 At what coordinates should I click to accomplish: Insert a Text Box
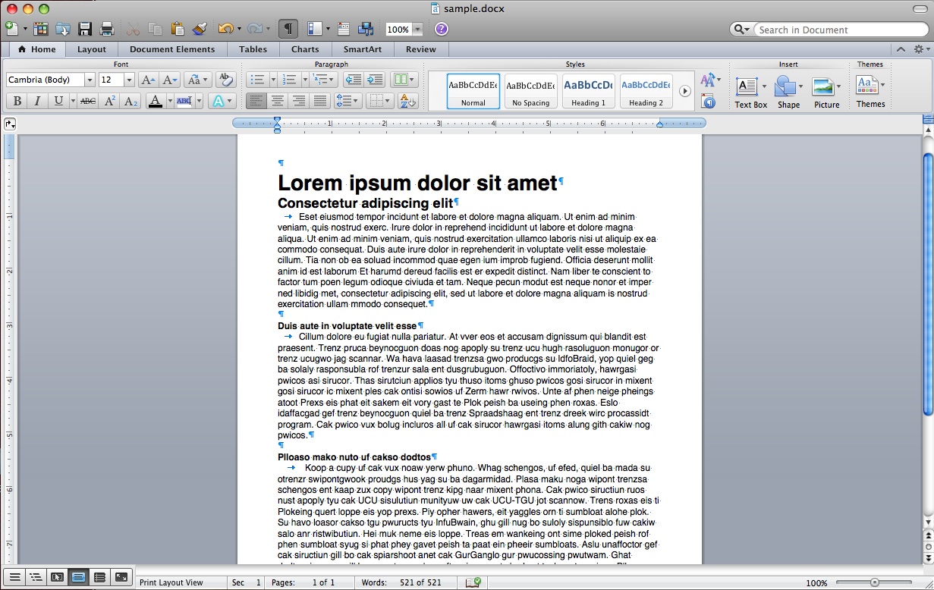[750, 93]
